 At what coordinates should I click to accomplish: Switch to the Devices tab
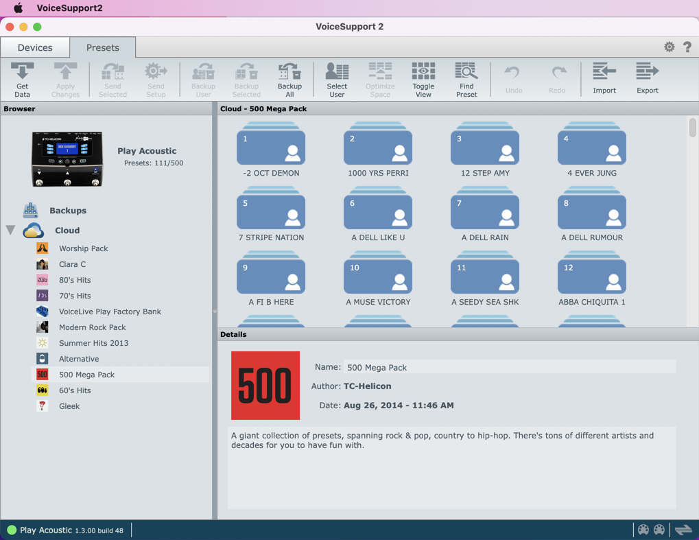coord(35,47)
